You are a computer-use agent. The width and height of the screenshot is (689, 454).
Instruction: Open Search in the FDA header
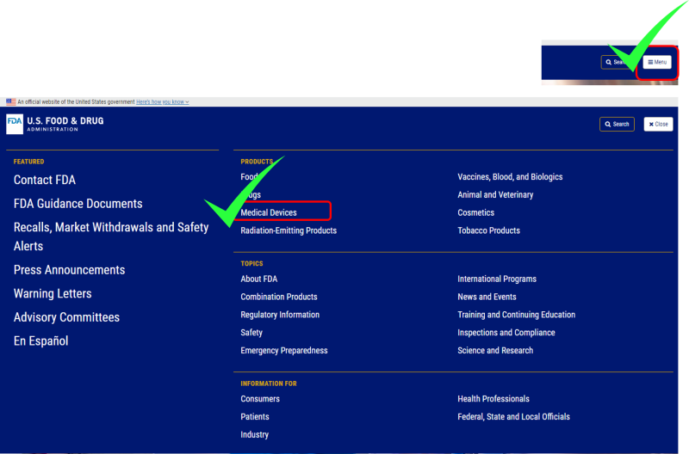point(617,124)
